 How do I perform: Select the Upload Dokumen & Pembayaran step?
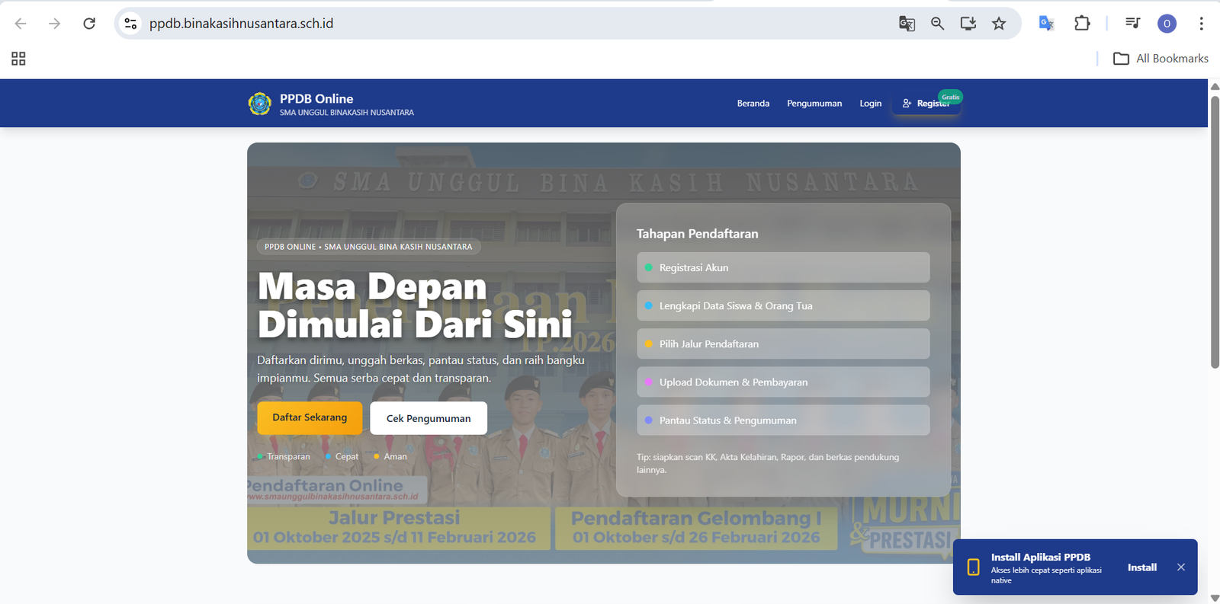(x=783, y=382)
